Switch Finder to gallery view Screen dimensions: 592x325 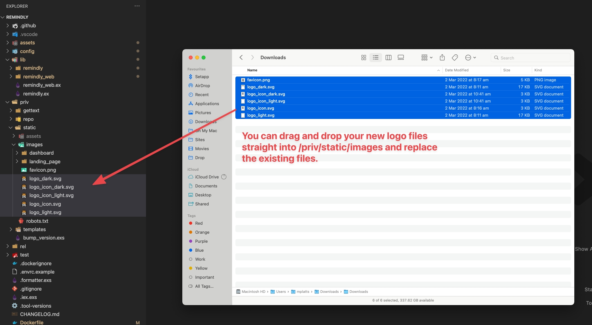coord(401,58)
